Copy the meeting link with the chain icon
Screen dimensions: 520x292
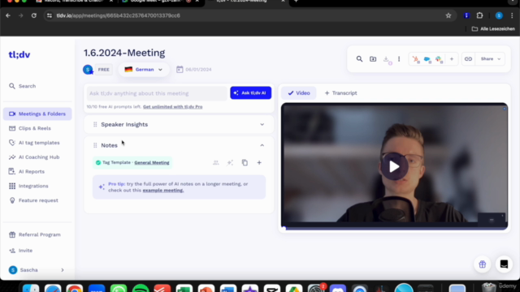468,59
